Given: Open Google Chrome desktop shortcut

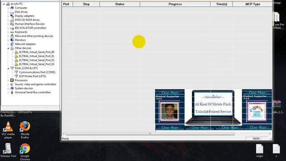Looking at the screenshot, I should [x=25, y=152].
